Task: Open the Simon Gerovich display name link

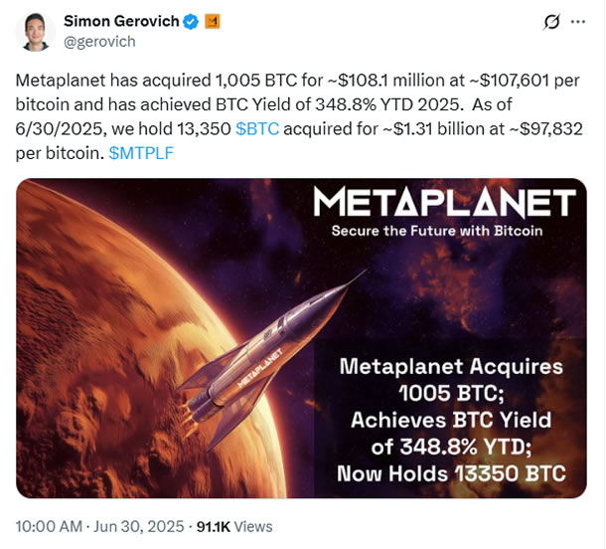Action: coord(122,21)
